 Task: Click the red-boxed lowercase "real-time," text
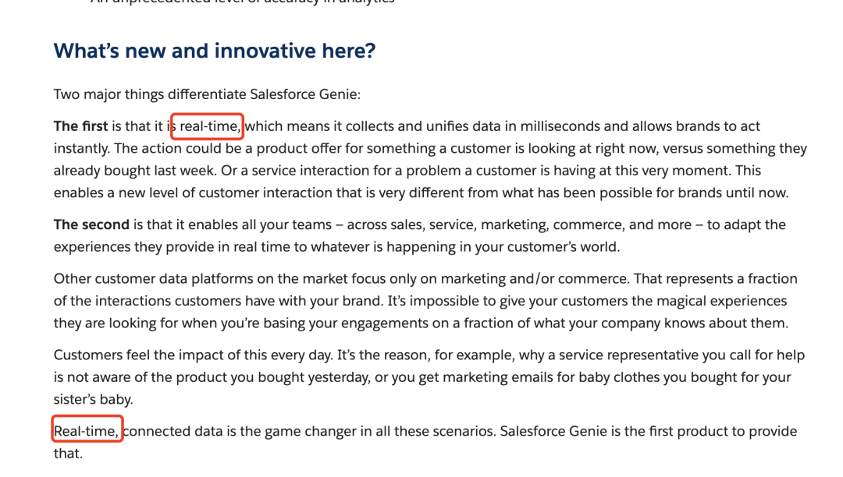[208, 126]
